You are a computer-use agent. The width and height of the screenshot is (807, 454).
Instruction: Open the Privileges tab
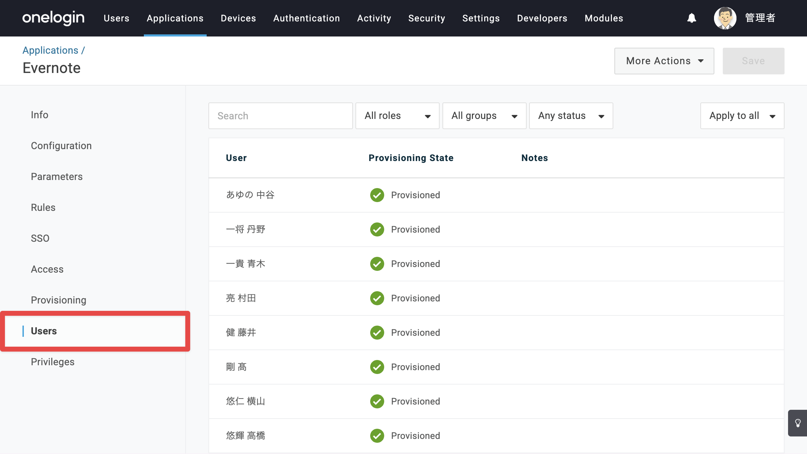pos(53,362)
